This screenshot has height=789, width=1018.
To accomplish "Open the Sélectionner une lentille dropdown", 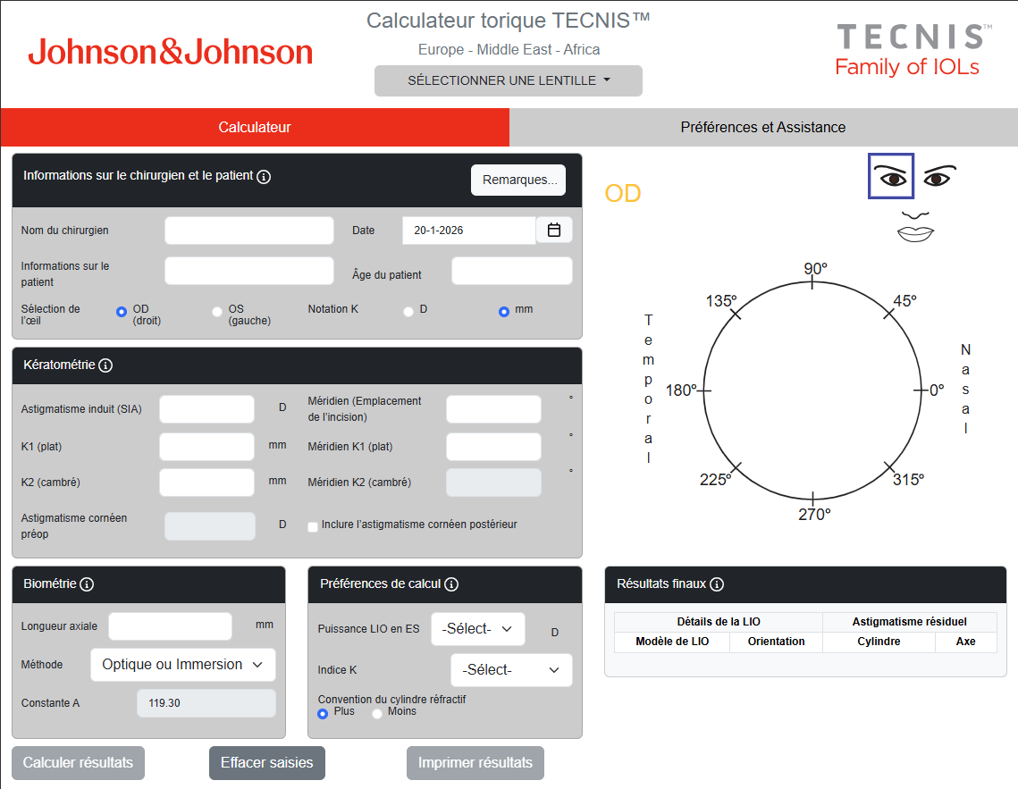I will tap(509, 80).
